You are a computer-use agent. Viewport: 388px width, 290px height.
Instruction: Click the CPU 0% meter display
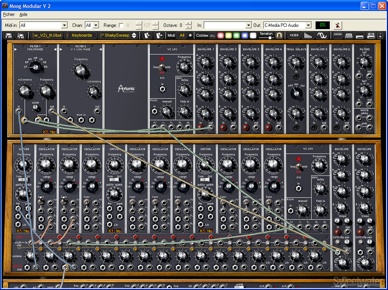tap(323, 25)
